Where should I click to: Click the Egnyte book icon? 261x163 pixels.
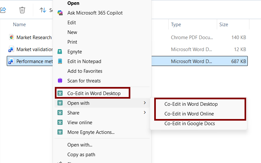point(60,51)
